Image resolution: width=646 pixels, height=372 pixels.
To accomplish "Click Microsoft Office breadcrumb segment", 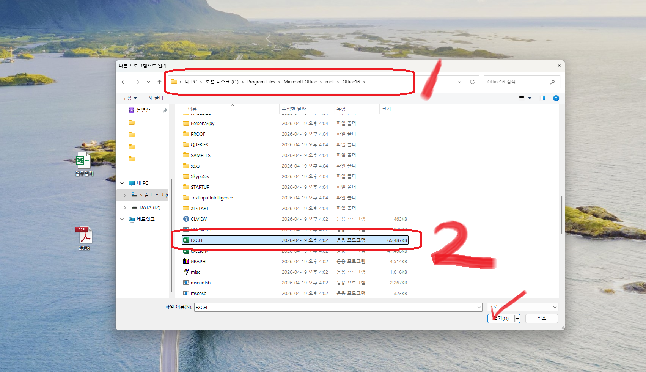I will 300,82.
